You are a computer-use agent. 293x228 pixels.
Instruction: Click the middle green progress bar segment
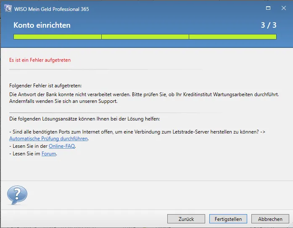[145, 37]
